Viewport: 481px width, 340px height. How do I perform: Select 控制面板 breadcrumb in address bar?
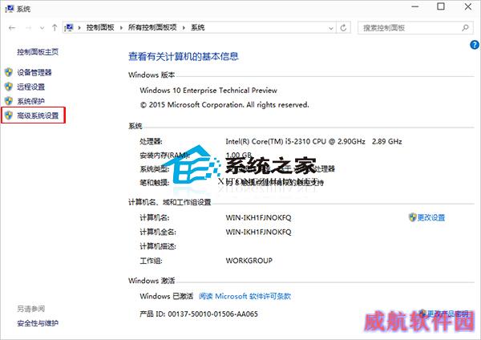100,27
